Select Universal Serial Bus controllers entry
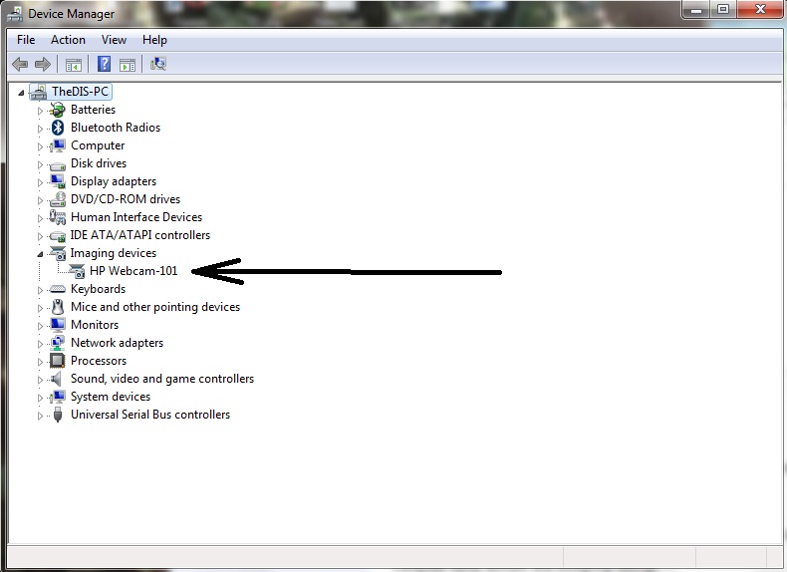 point(149,415)
